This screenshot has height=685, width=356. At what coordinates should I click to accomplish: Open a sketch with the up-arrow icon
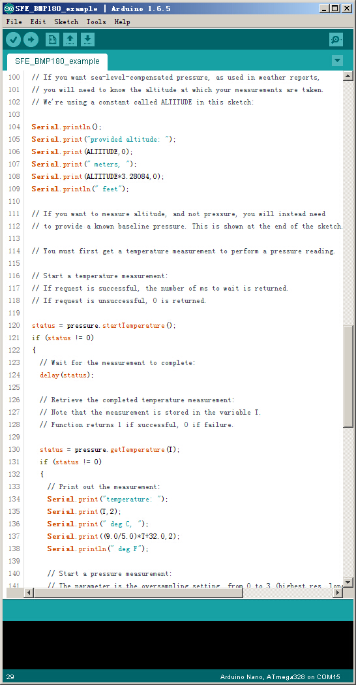[70, 40]
